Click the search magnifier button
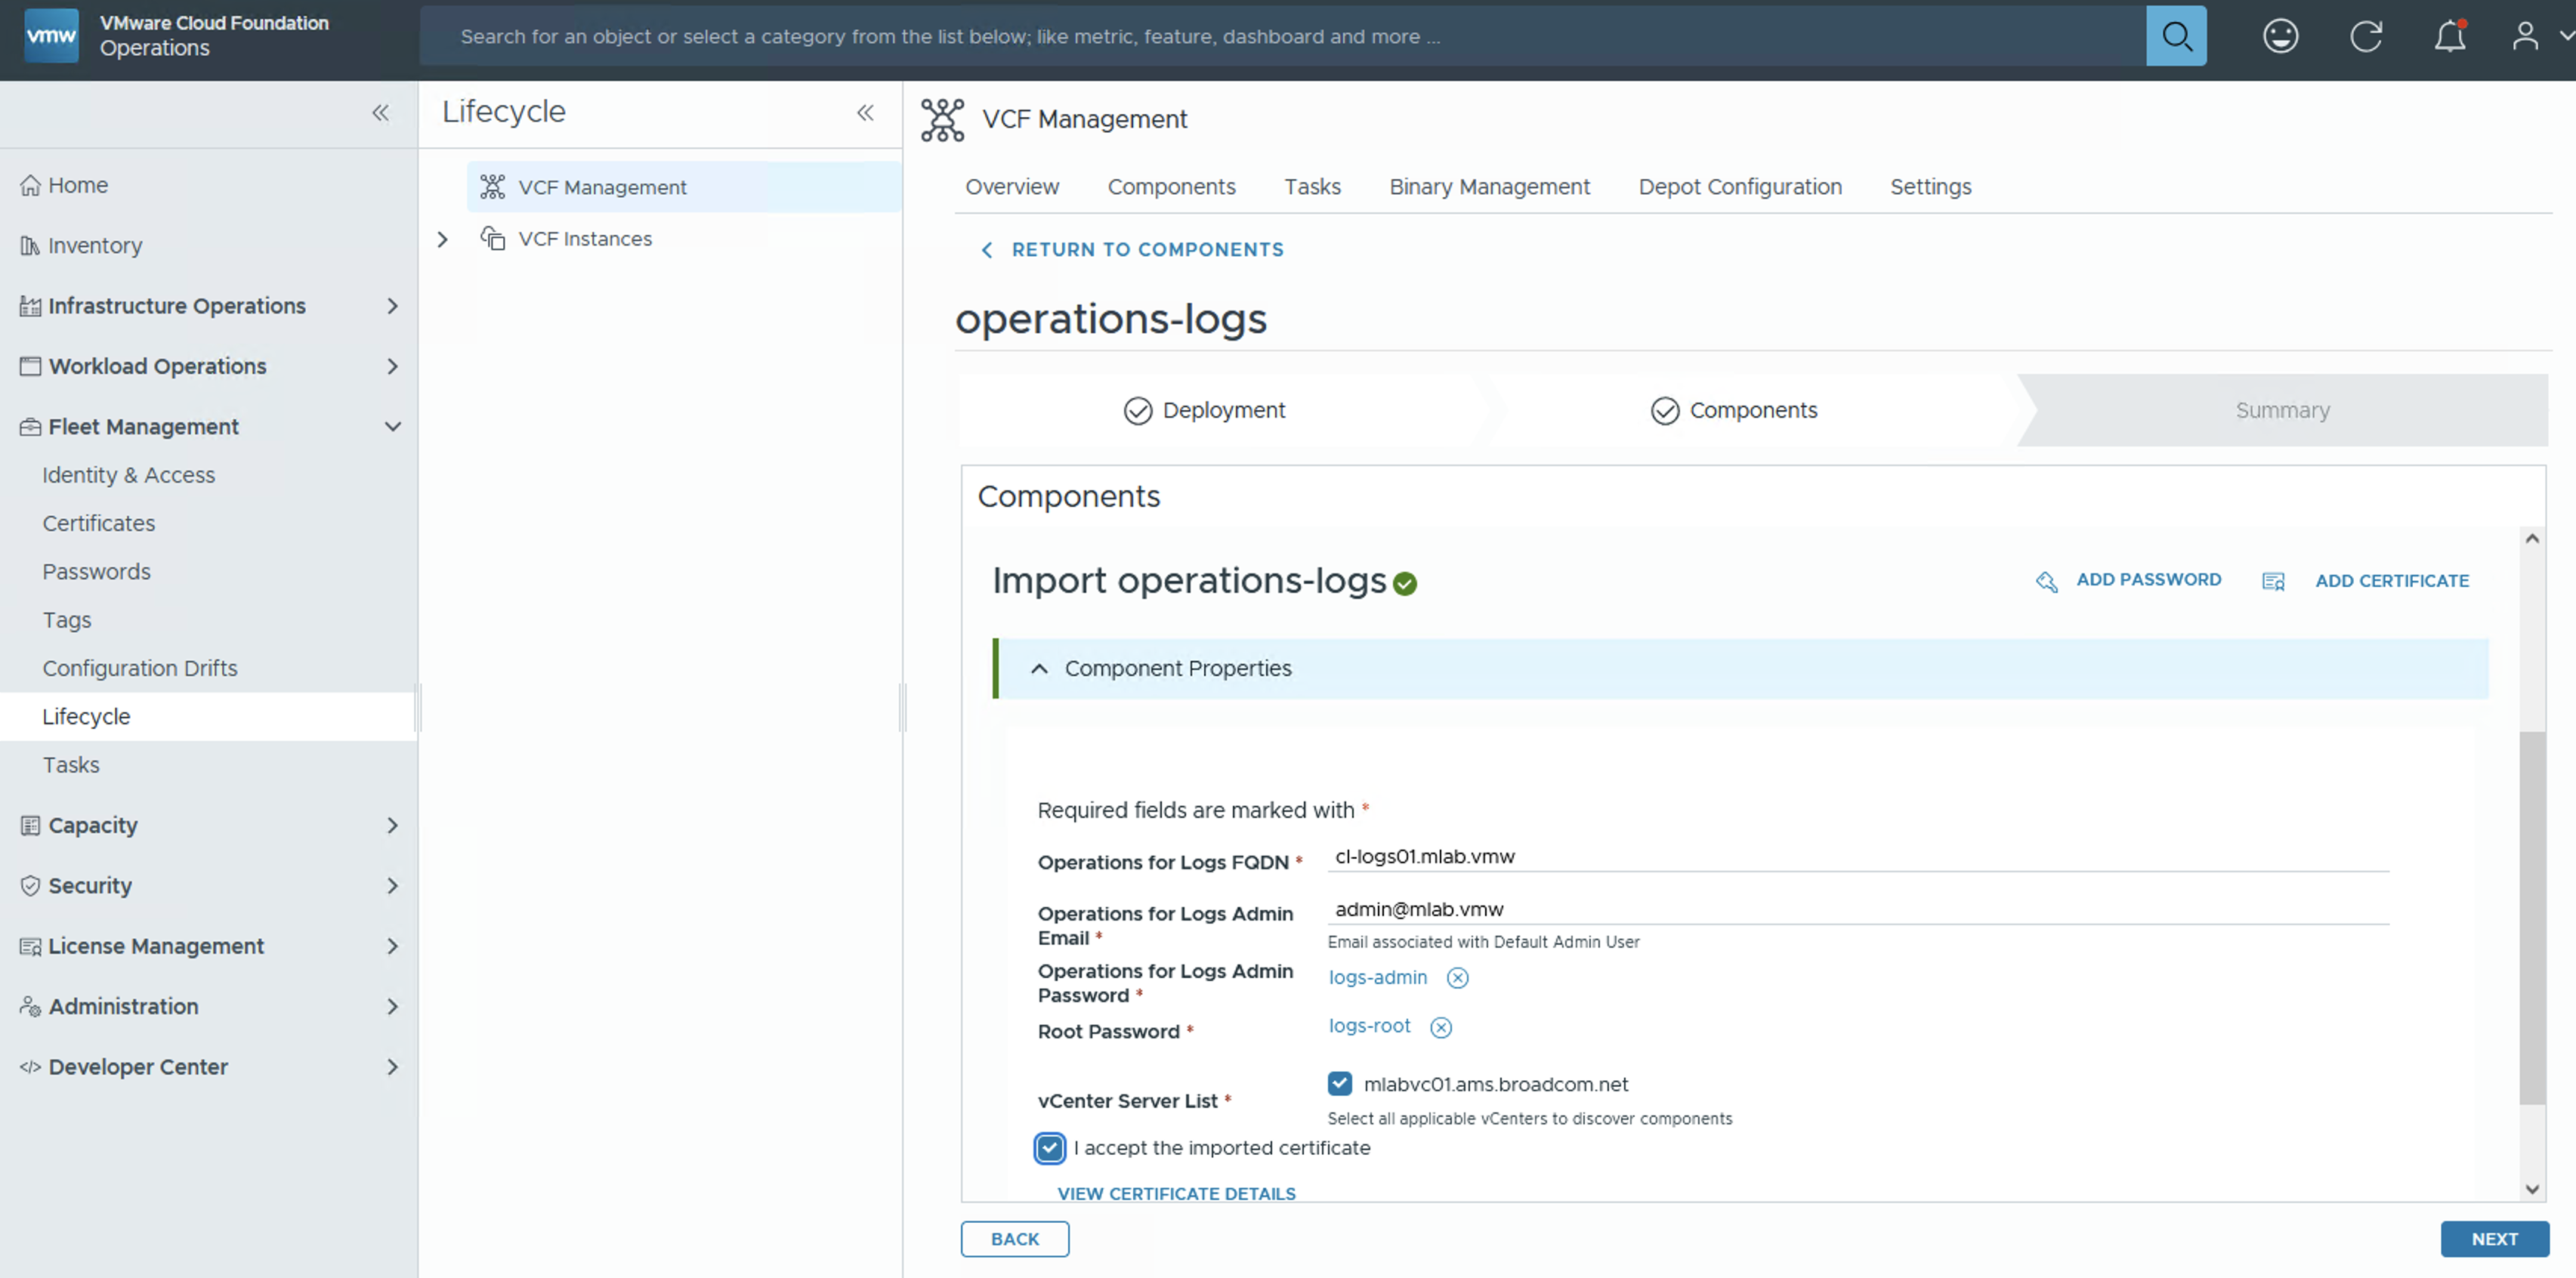The height and width of the screenshot is (1278, 2576). pos(2175,37)
